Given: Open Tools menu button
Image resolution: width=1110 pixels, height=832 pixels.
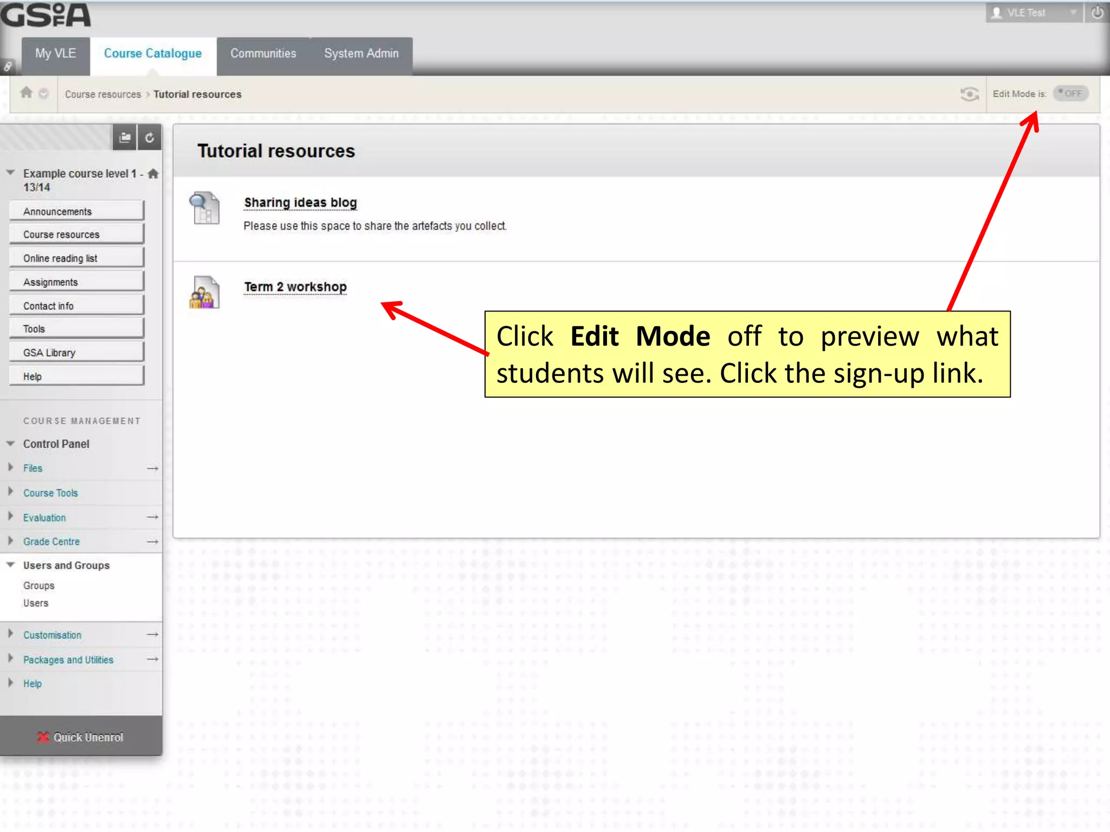Looking at the screenshot, I should tap(76, 329).
